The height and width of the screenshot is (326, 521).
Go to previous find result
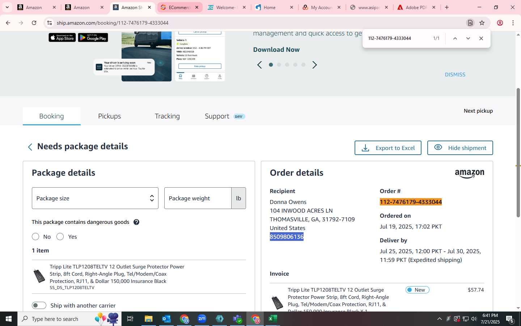(455, 38)
